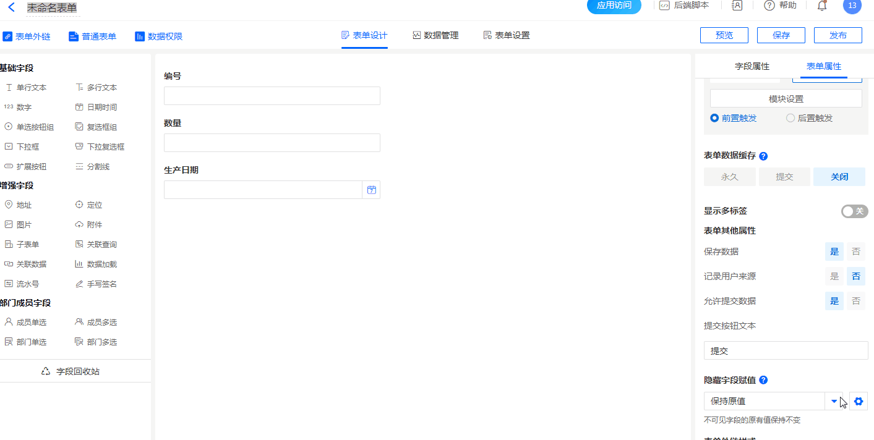Select the 后置触发 radio button
874x440 pixels.
click(790, 118)
